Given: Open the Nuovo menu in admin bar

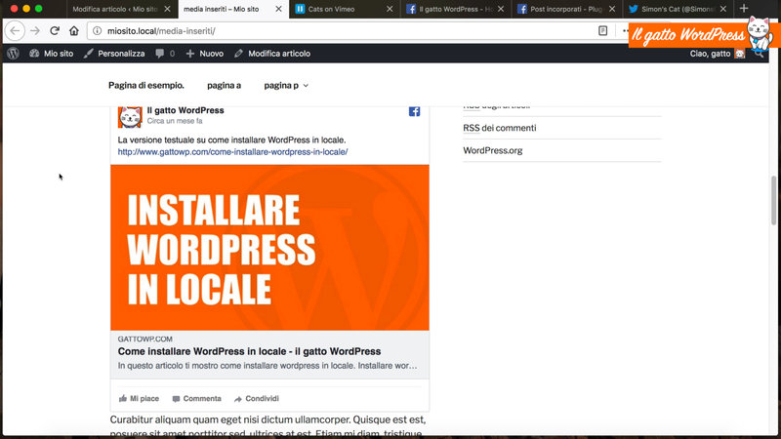Looking at the screenshot, I should point(205,54).
